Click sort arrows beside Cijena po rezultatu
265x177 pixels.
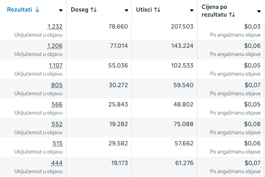click(232, 15)
